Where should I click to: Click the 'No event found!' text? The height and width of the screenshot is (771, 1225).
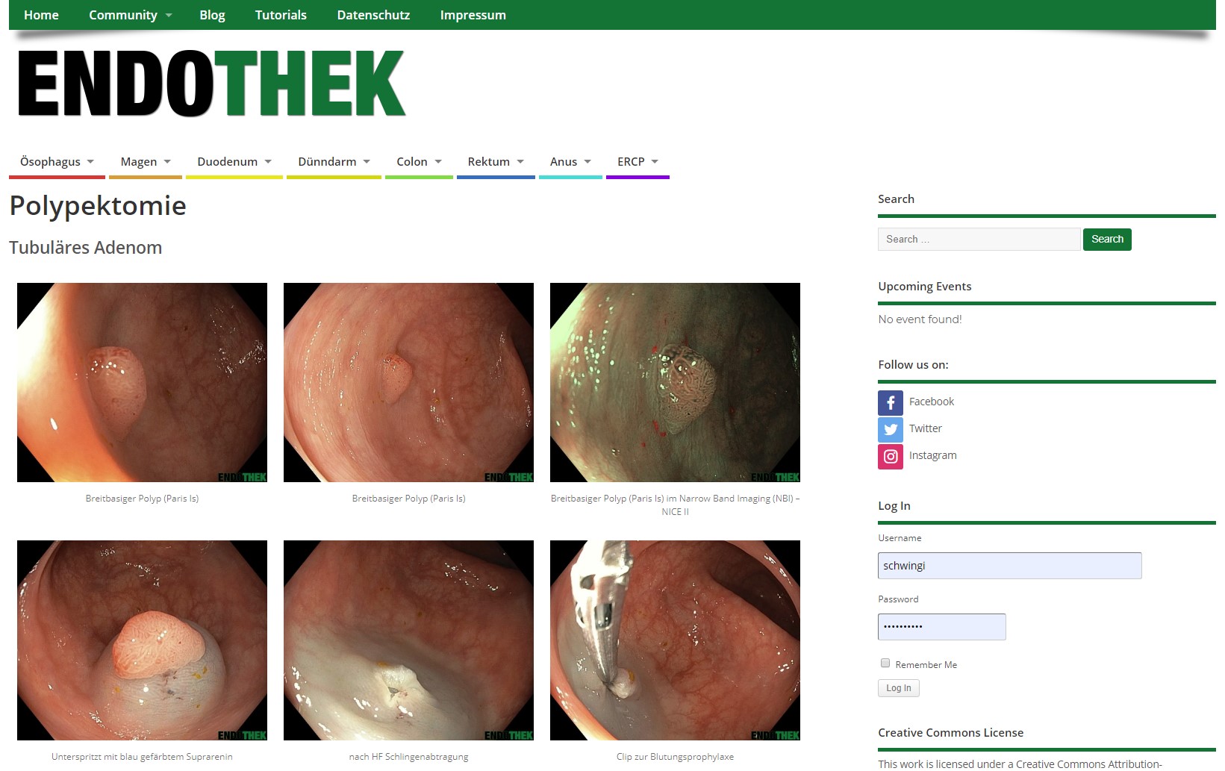[x=920, y=319]
